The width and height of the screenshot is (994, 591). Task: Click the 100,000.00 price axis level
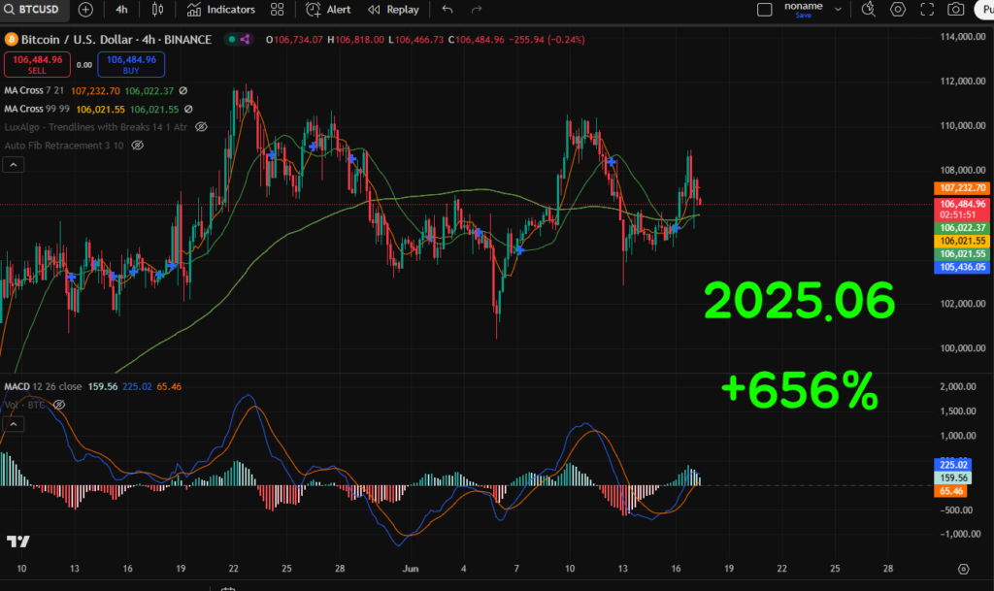(963, 347)
